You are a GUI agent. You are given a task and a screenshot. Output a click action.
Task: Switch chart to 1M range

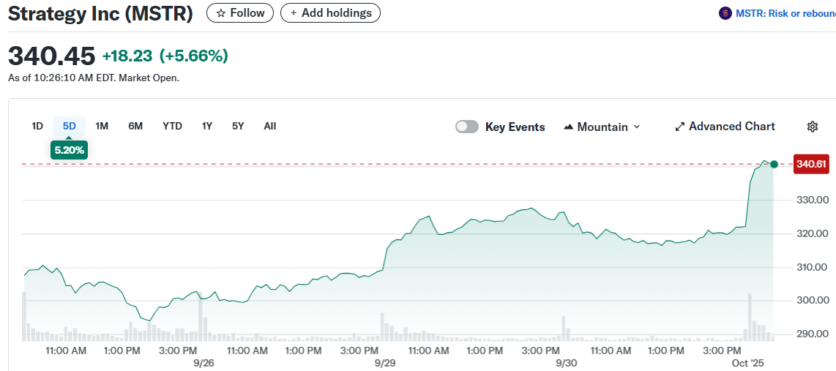click(x=102, y=126)
